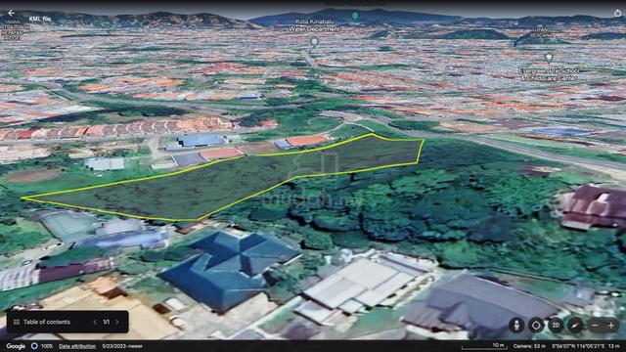Fly to my location with the target icon
626x352 pixels.
(x=536, y=326)
